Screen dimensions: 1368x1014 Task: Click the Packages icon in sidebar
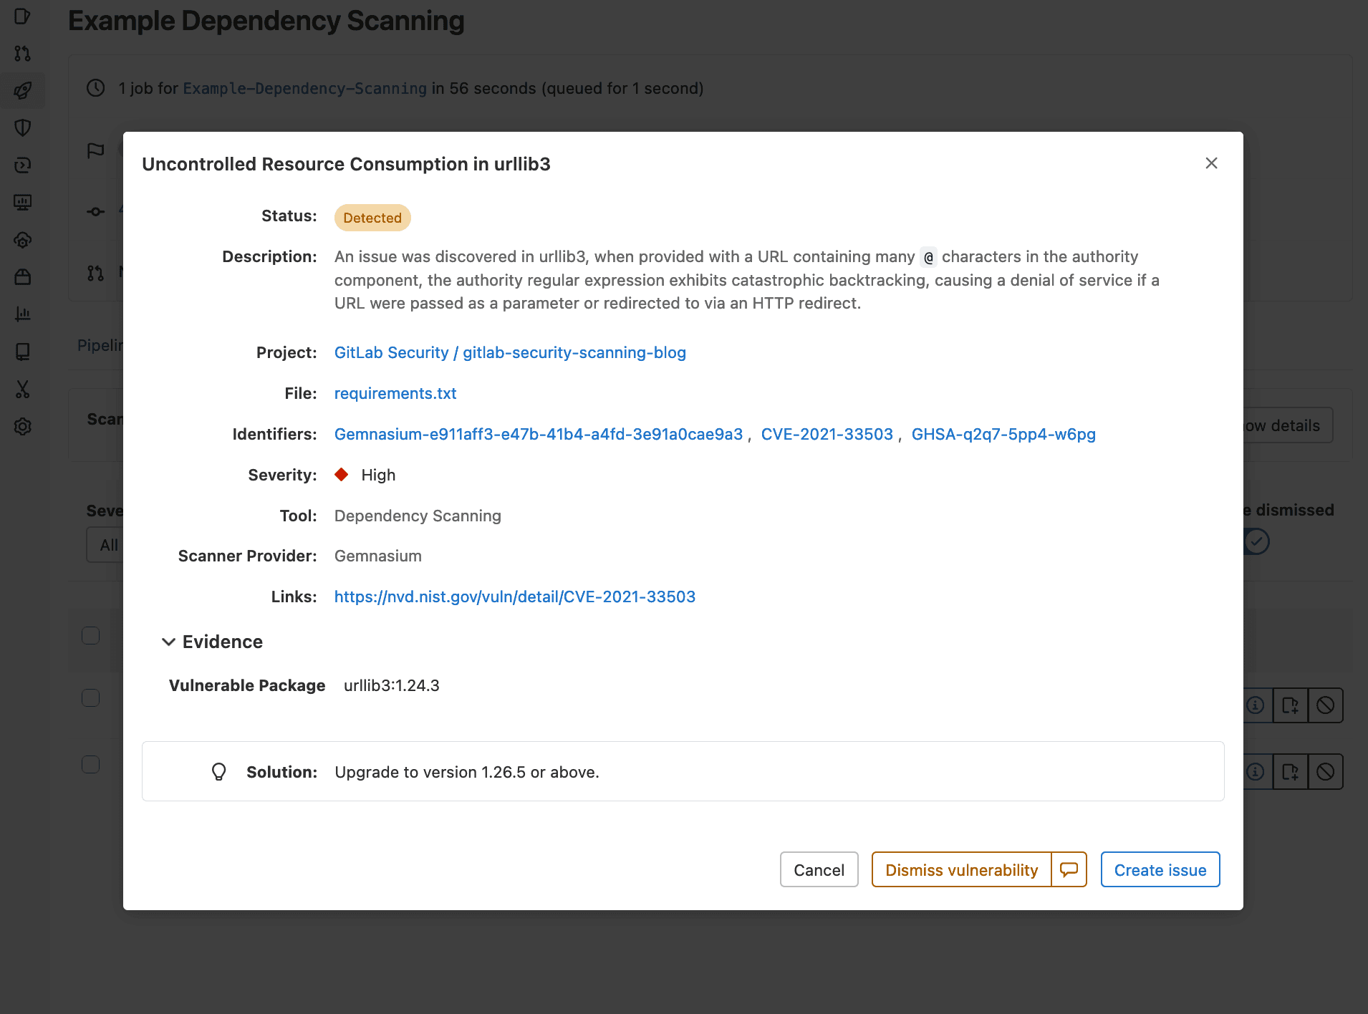click(x=23, y=277)
